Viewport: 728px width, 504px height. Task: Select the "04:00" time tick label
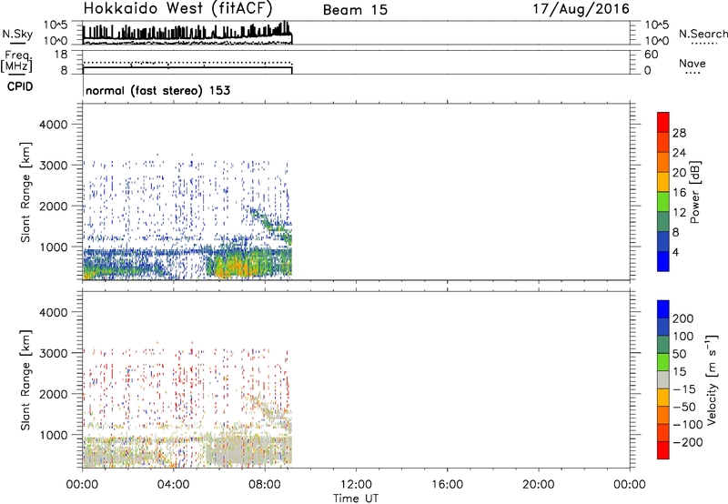[x=173, y=485]
